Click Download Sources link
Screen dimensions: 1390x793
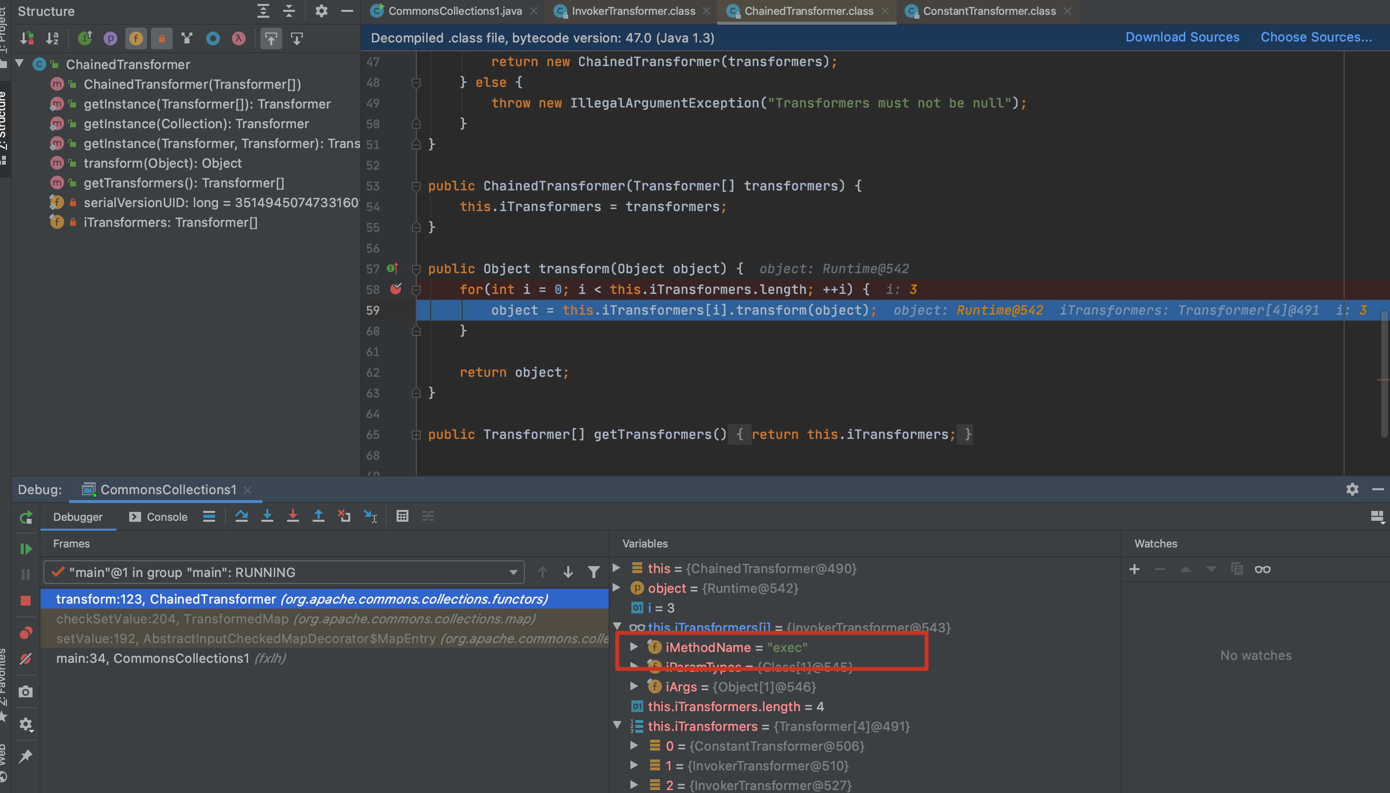pyautogui.click(x=1182, y=37)
